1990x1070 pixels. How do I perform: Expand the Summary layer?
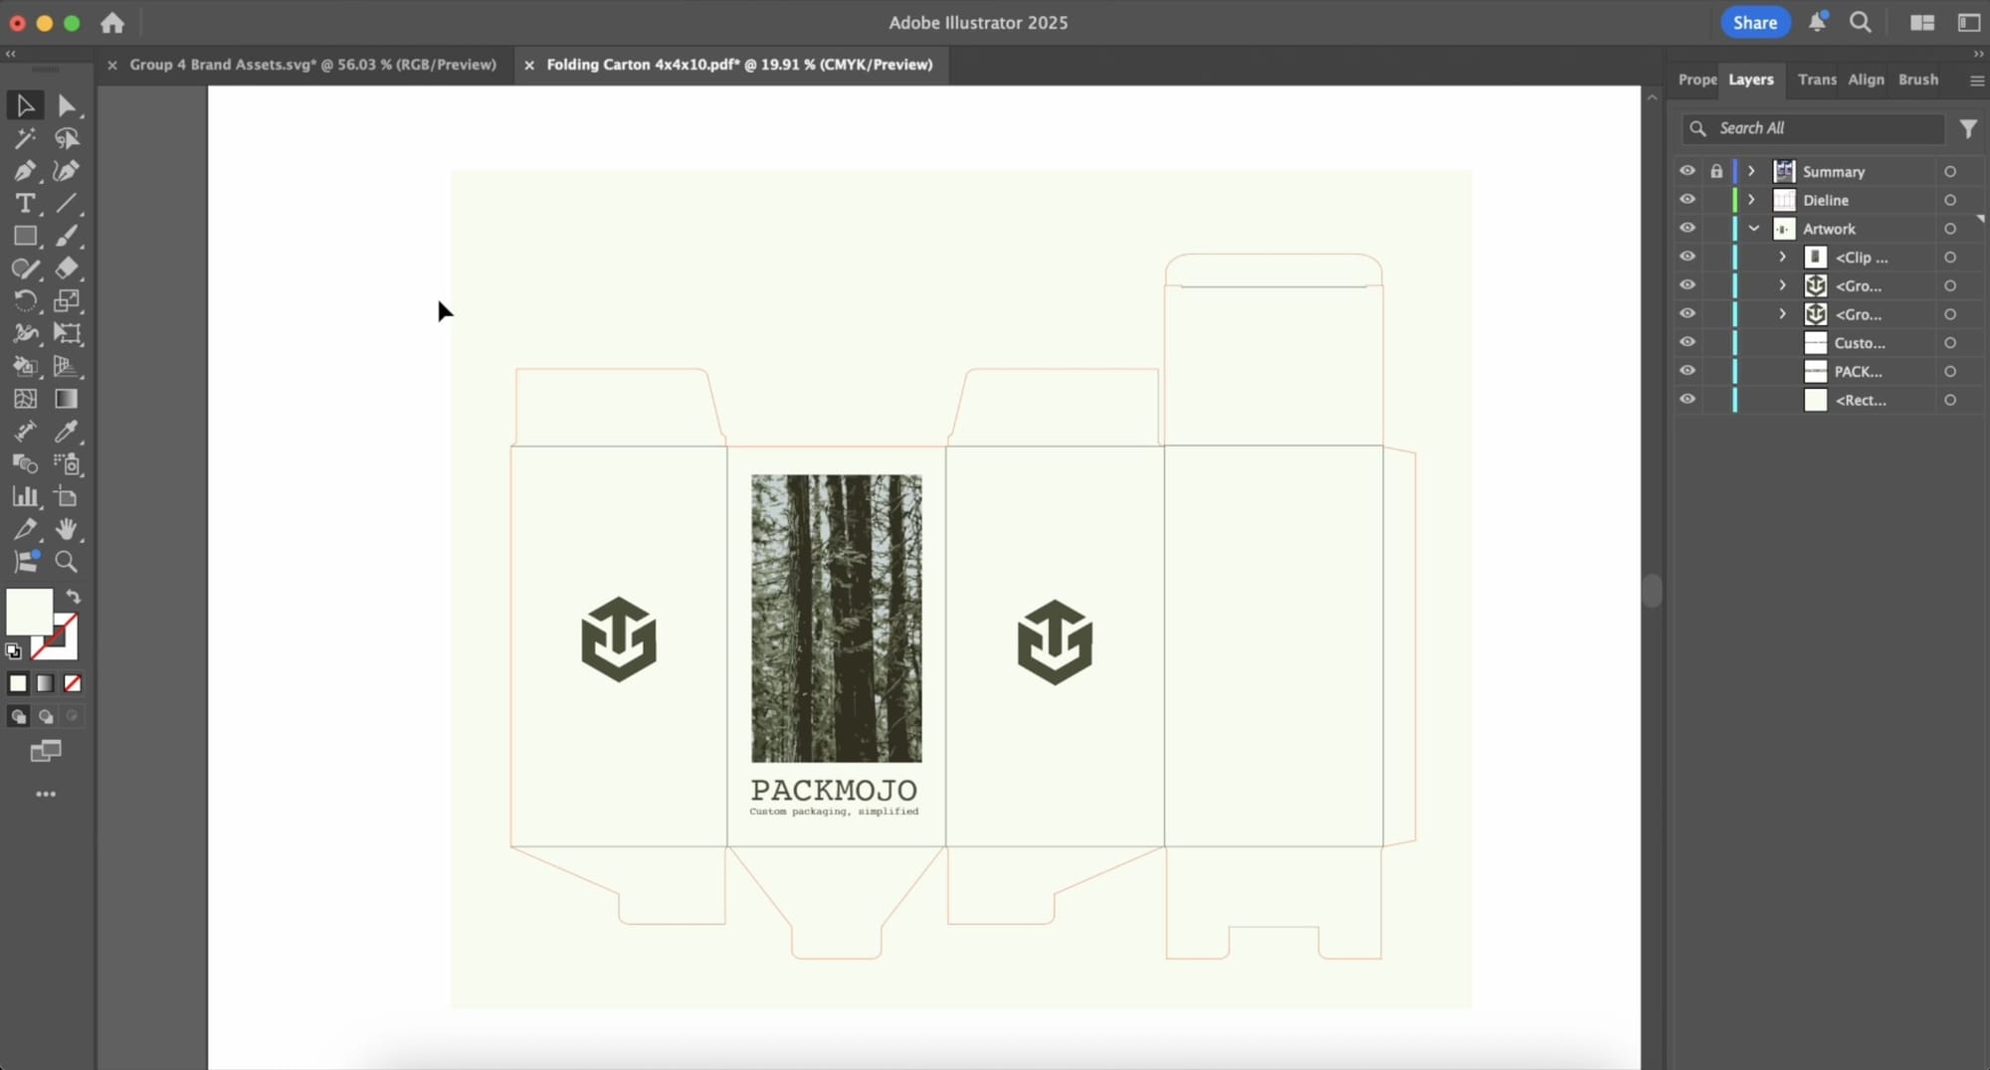tap(1752, 171)
